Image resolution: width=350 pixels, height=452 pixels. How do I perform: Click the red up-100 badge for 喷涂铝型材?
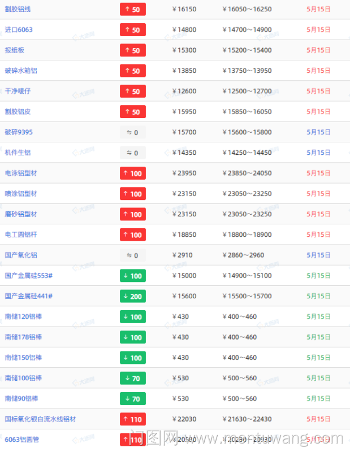[x=133, y=194]
